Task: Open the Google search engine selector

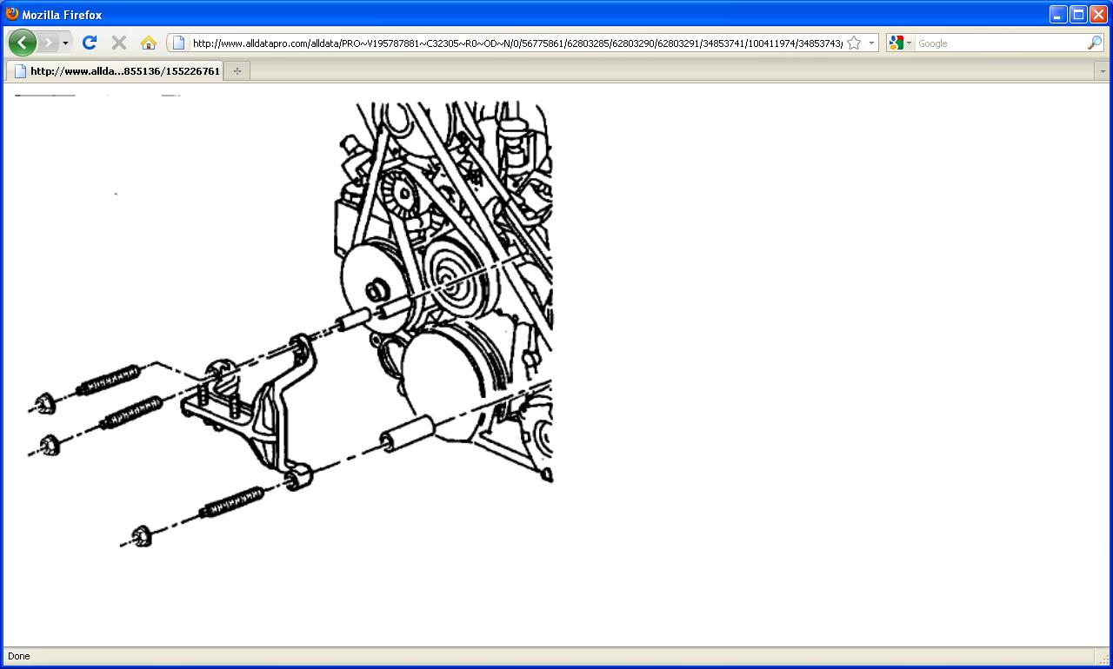Action: [900, 43]
